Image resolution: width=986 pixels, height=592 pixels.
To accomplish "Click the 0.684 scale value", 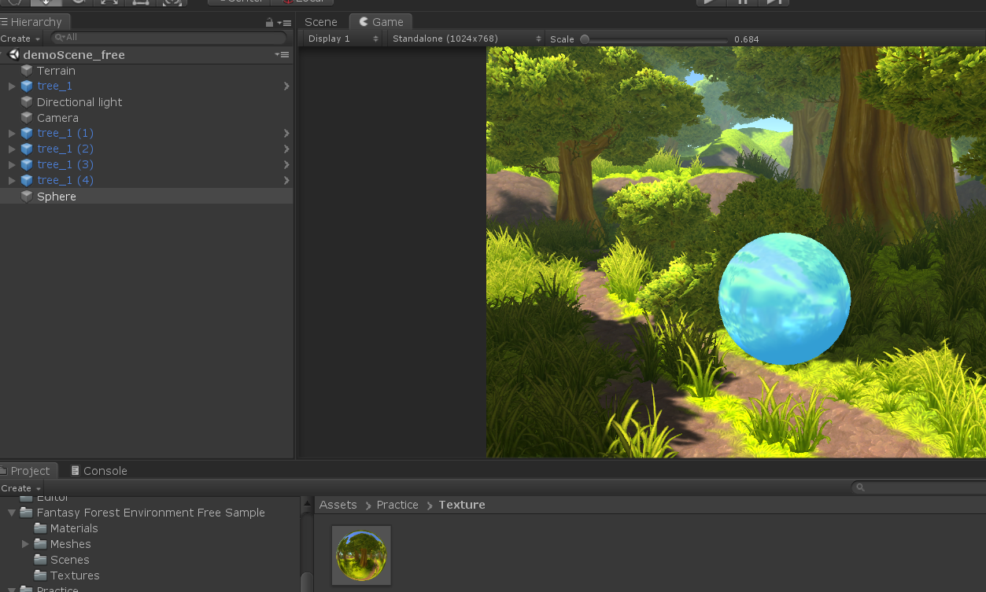I will (x=747, y=39).
